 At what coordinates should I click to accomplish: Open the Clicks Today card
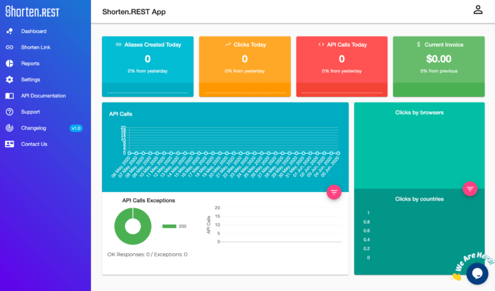point(244,66)
